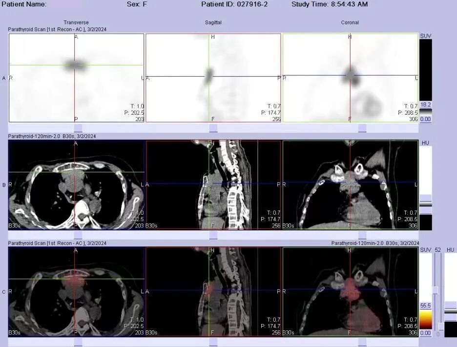The width and height of the screenshot is (457, 347).
Task: Click the slice slider below the sagittal CT view
Action: tap(213, 235)
